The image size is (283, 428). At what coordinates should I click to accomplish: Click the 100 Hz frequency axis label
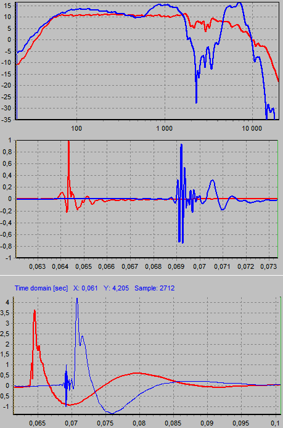(76, 128)
